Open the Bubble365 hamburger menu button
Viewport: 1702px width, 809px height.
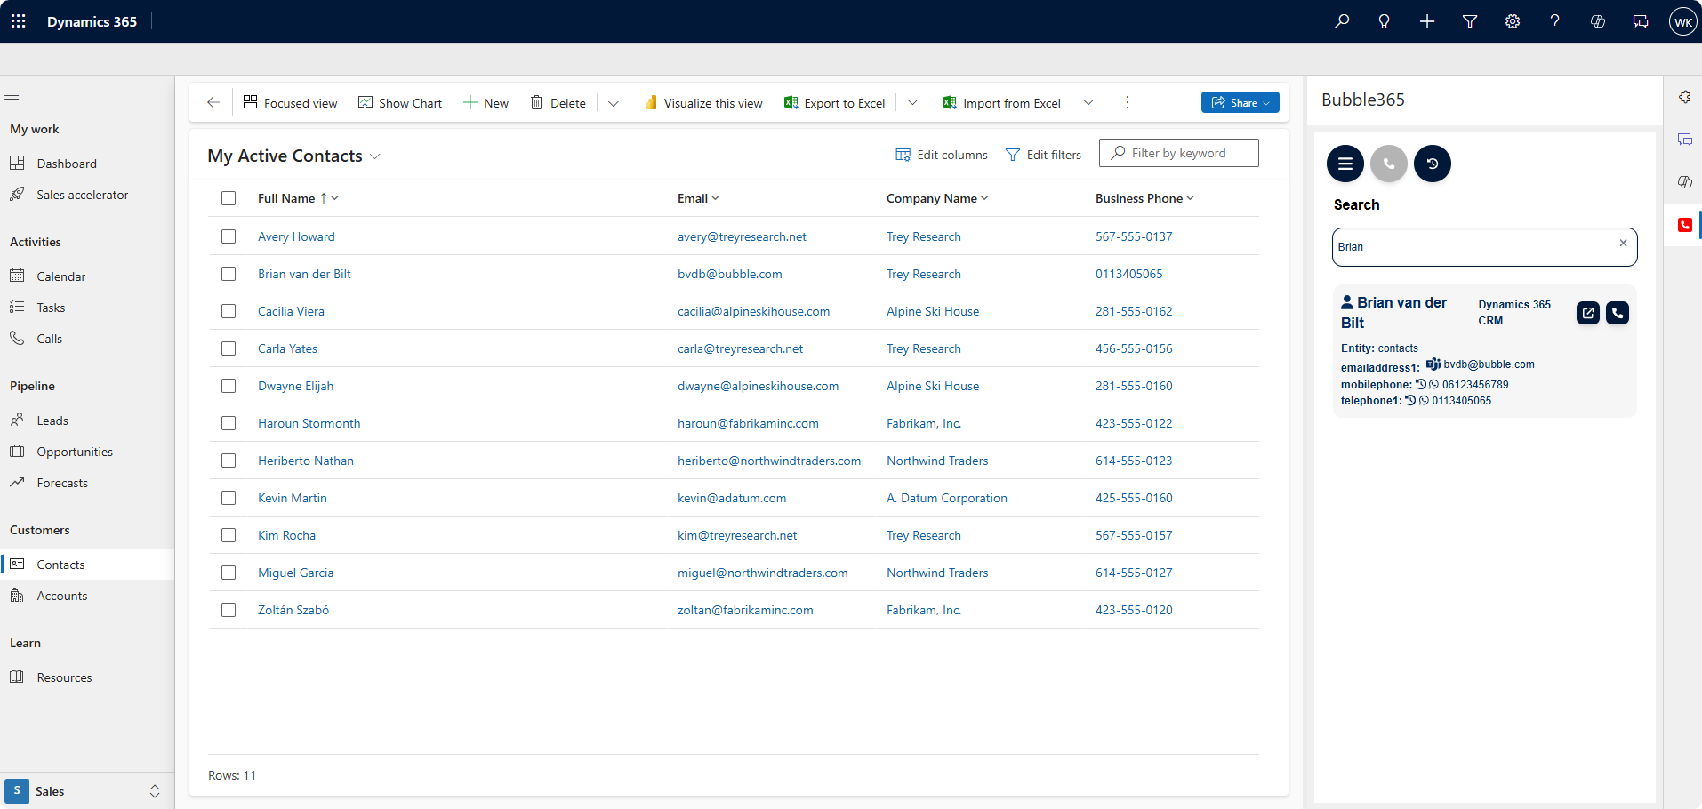[1345, 164]
